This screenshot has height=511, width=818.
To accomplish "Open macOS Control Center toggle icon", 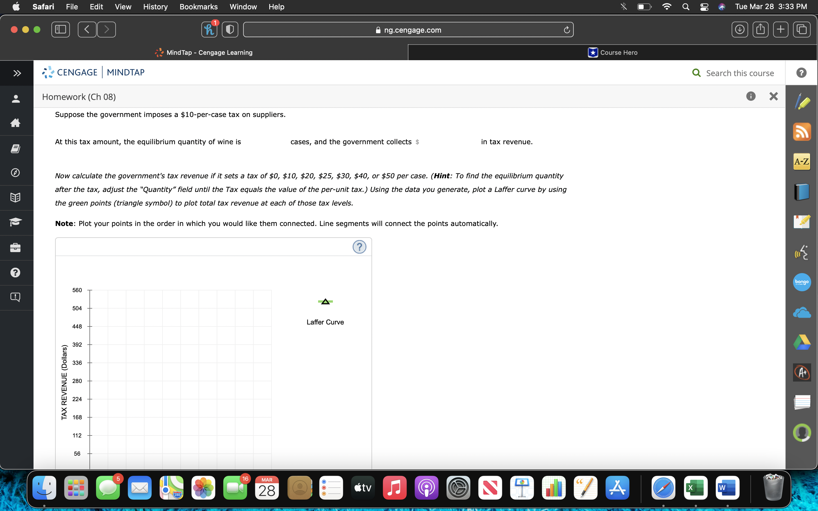I will [x=704, y=7].
